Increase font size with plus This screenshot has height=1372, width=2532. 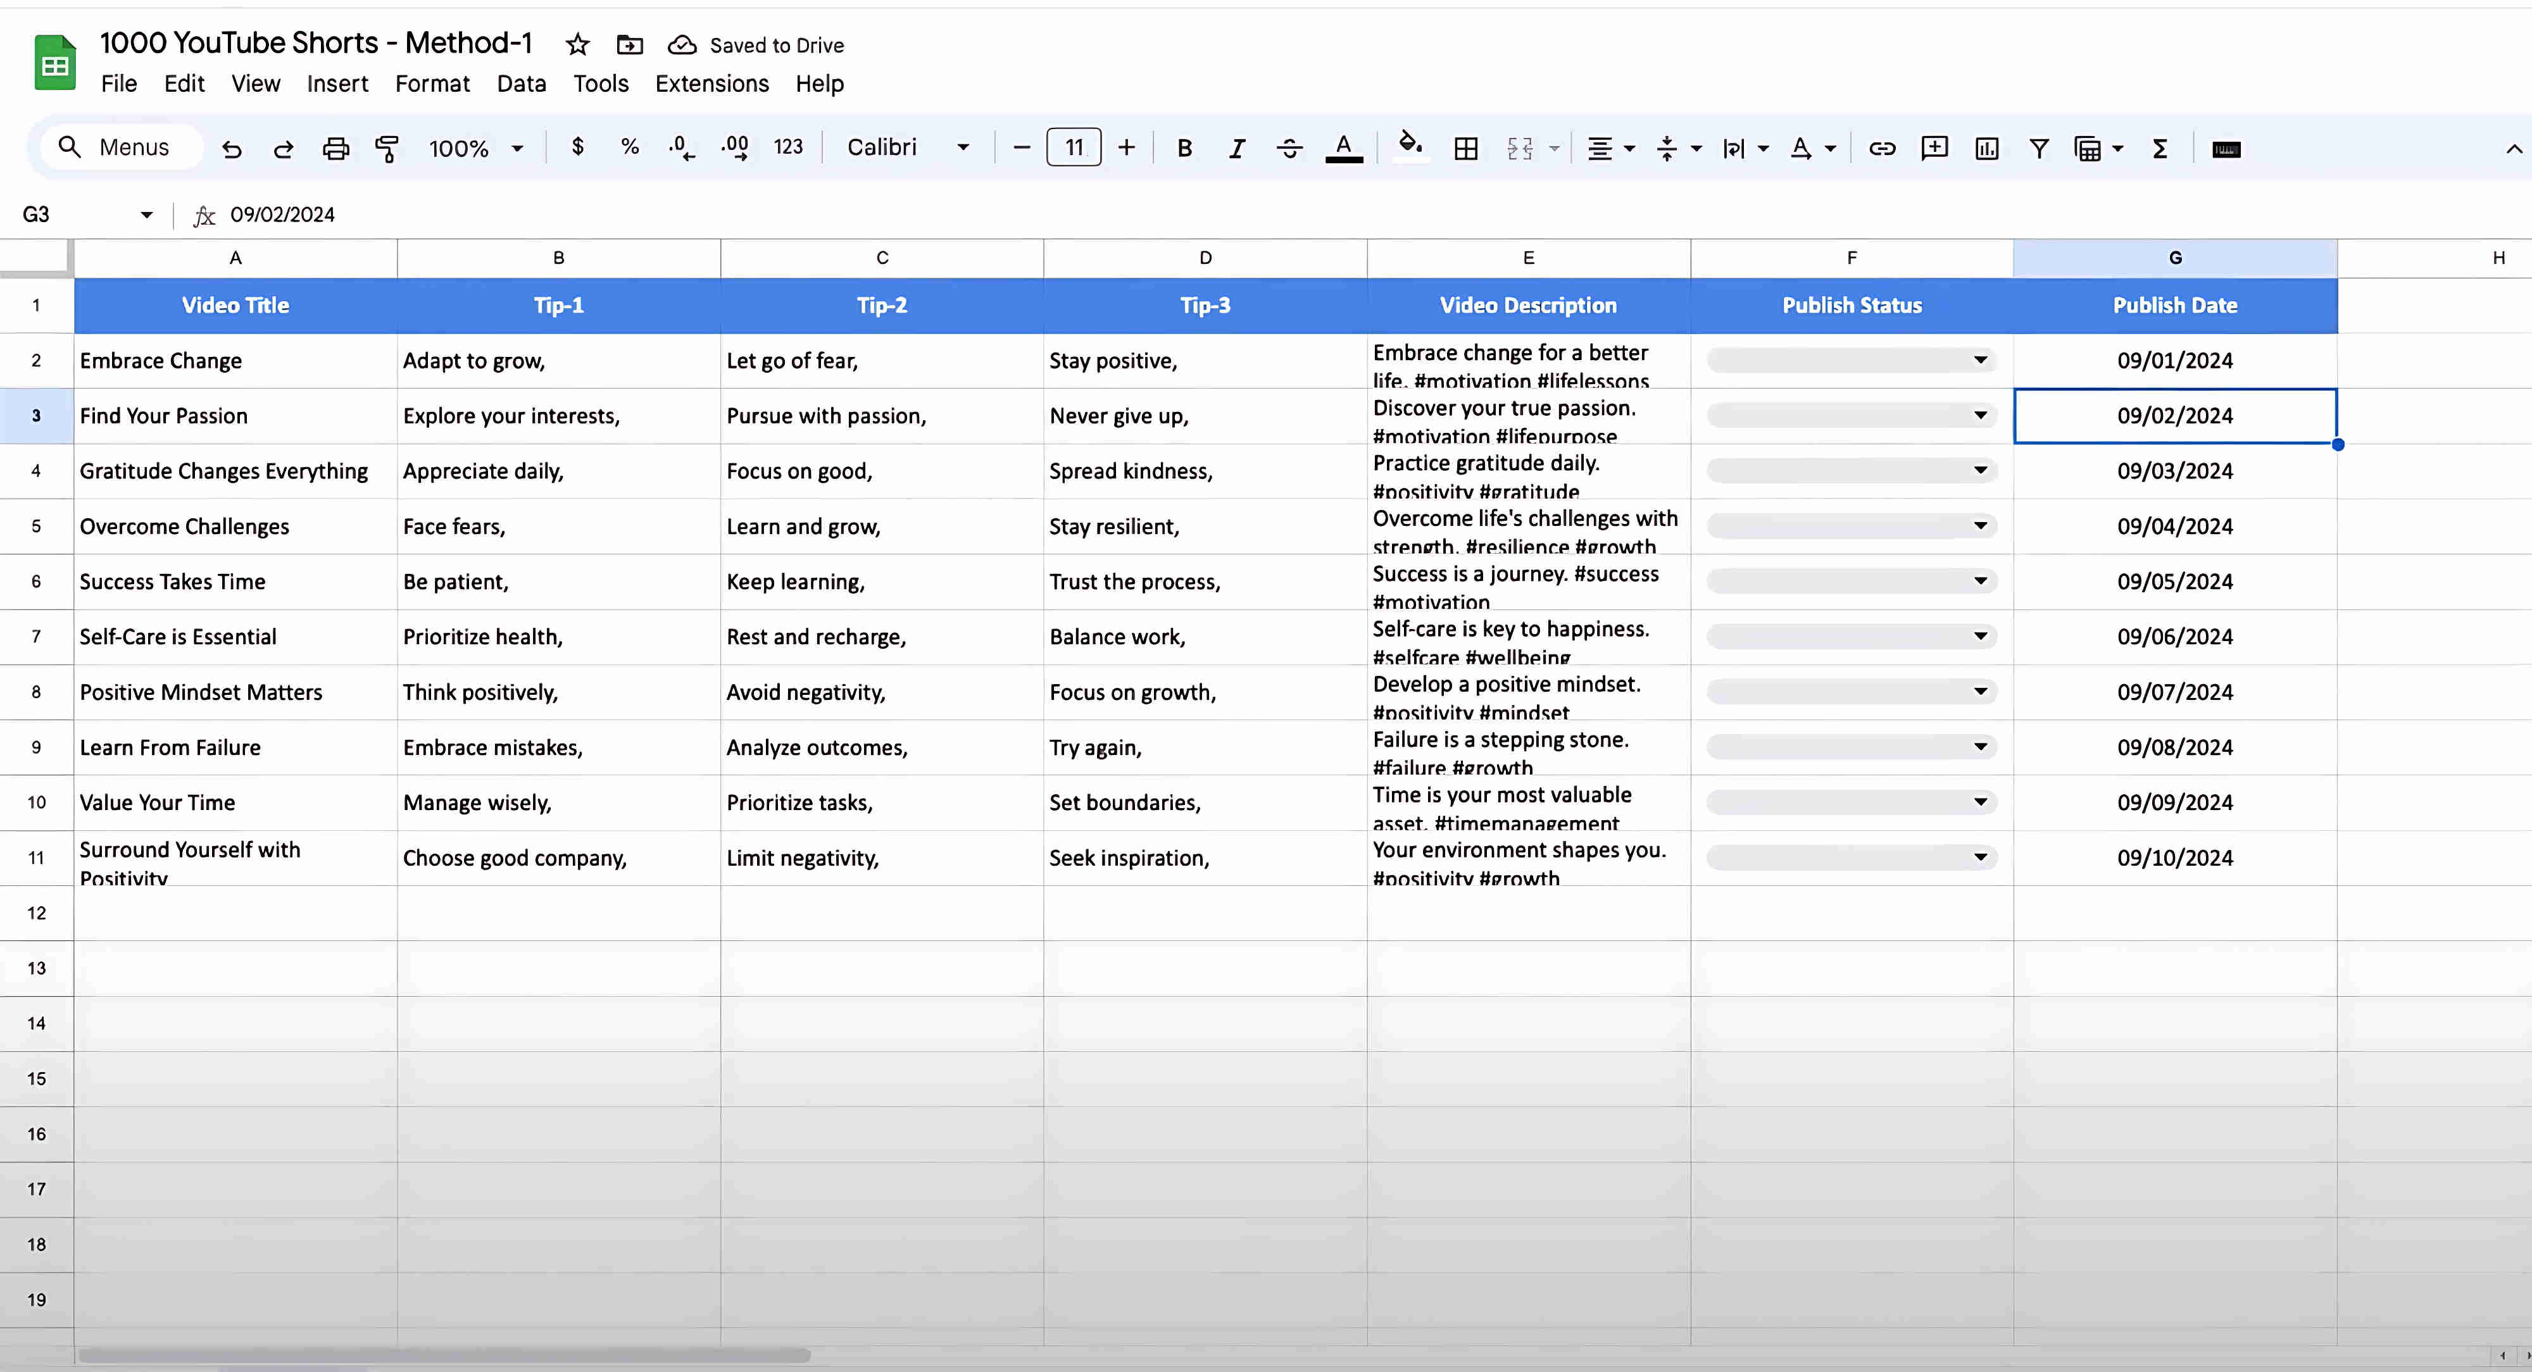[1127, 147]
